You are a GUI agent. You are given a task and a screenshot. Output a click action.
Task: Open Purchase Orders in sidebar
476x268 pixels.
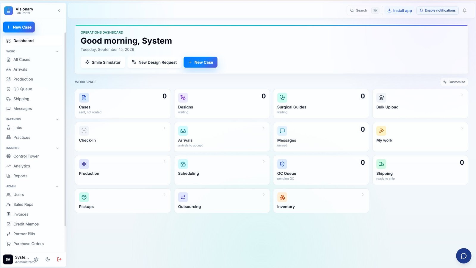[33, 244]
